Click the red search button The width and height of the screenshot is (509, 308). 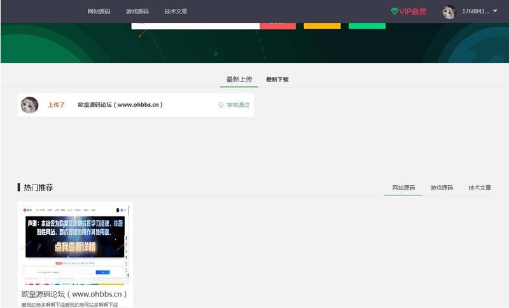(278, 25)
